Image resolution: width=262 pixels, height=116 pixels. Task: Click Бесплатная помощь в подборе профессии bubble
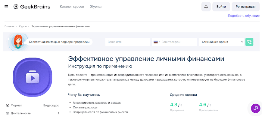pyautogui.click(x=59, y=42)
